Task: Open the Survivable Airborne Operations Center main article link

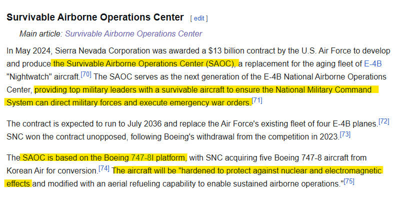Action: pyautogui.click(x=133, y=34)
